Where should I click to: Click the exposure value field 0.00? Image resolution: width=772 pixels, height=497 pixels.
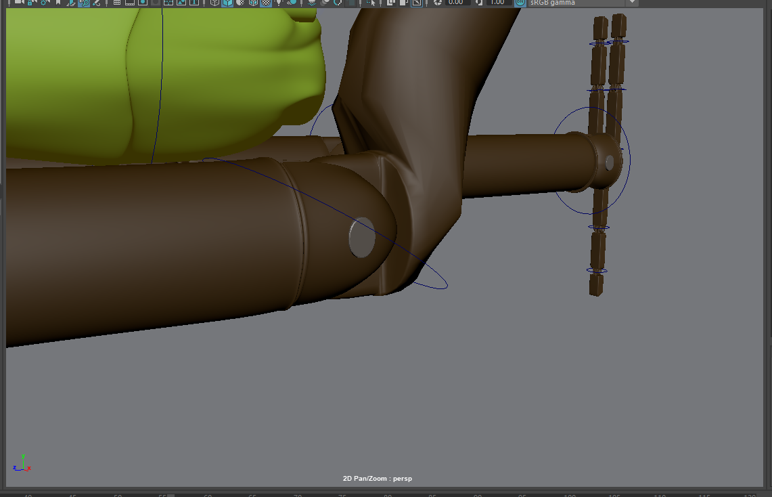pyautogui.click(x=457, y=3)
